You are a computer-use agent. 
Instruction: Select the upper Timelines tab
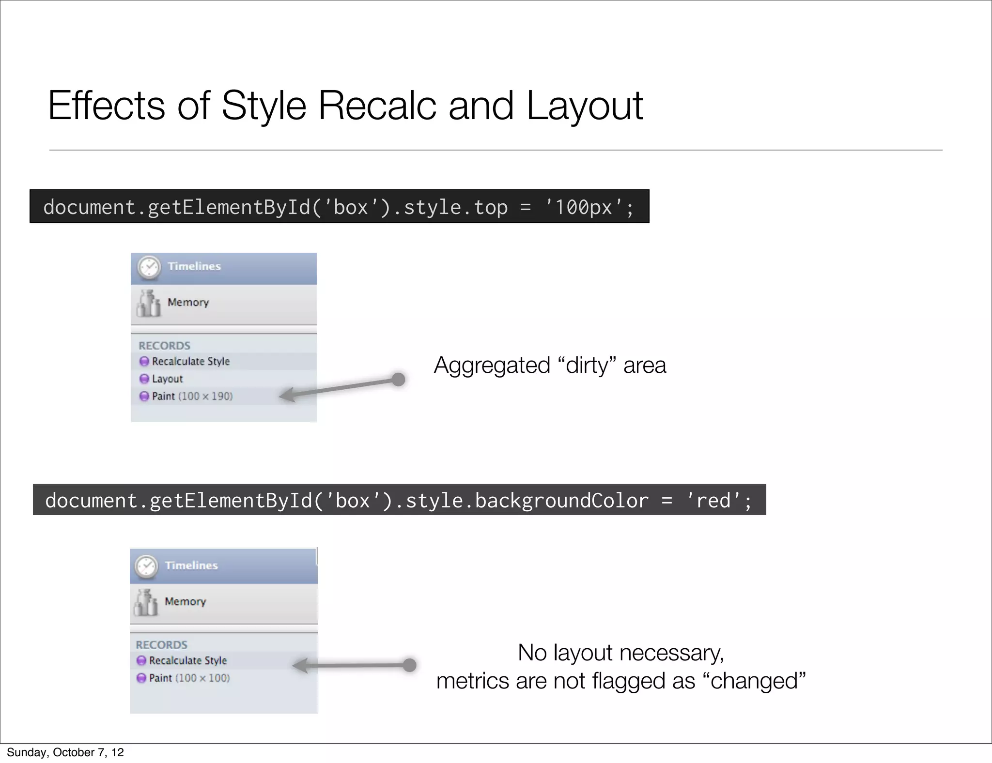coord(194,267)
